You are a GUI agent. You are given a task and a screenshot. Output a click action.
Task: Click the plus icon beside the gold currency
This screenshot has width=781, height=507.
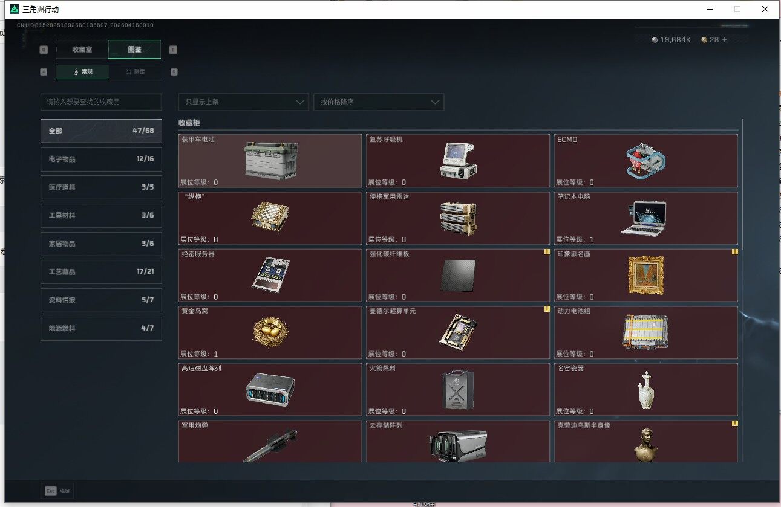(724, 40)
